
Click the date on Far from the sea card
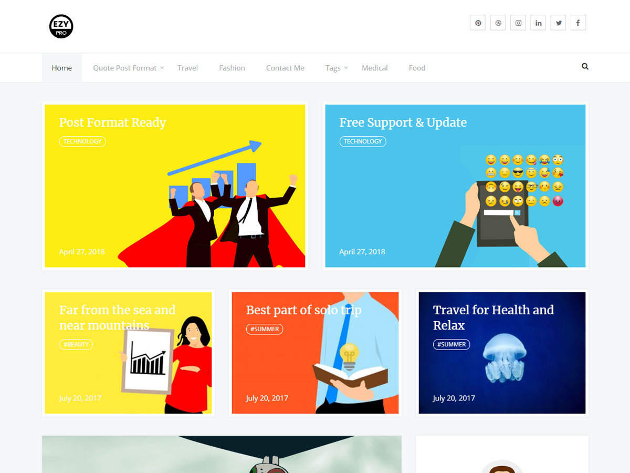(80, 398)
